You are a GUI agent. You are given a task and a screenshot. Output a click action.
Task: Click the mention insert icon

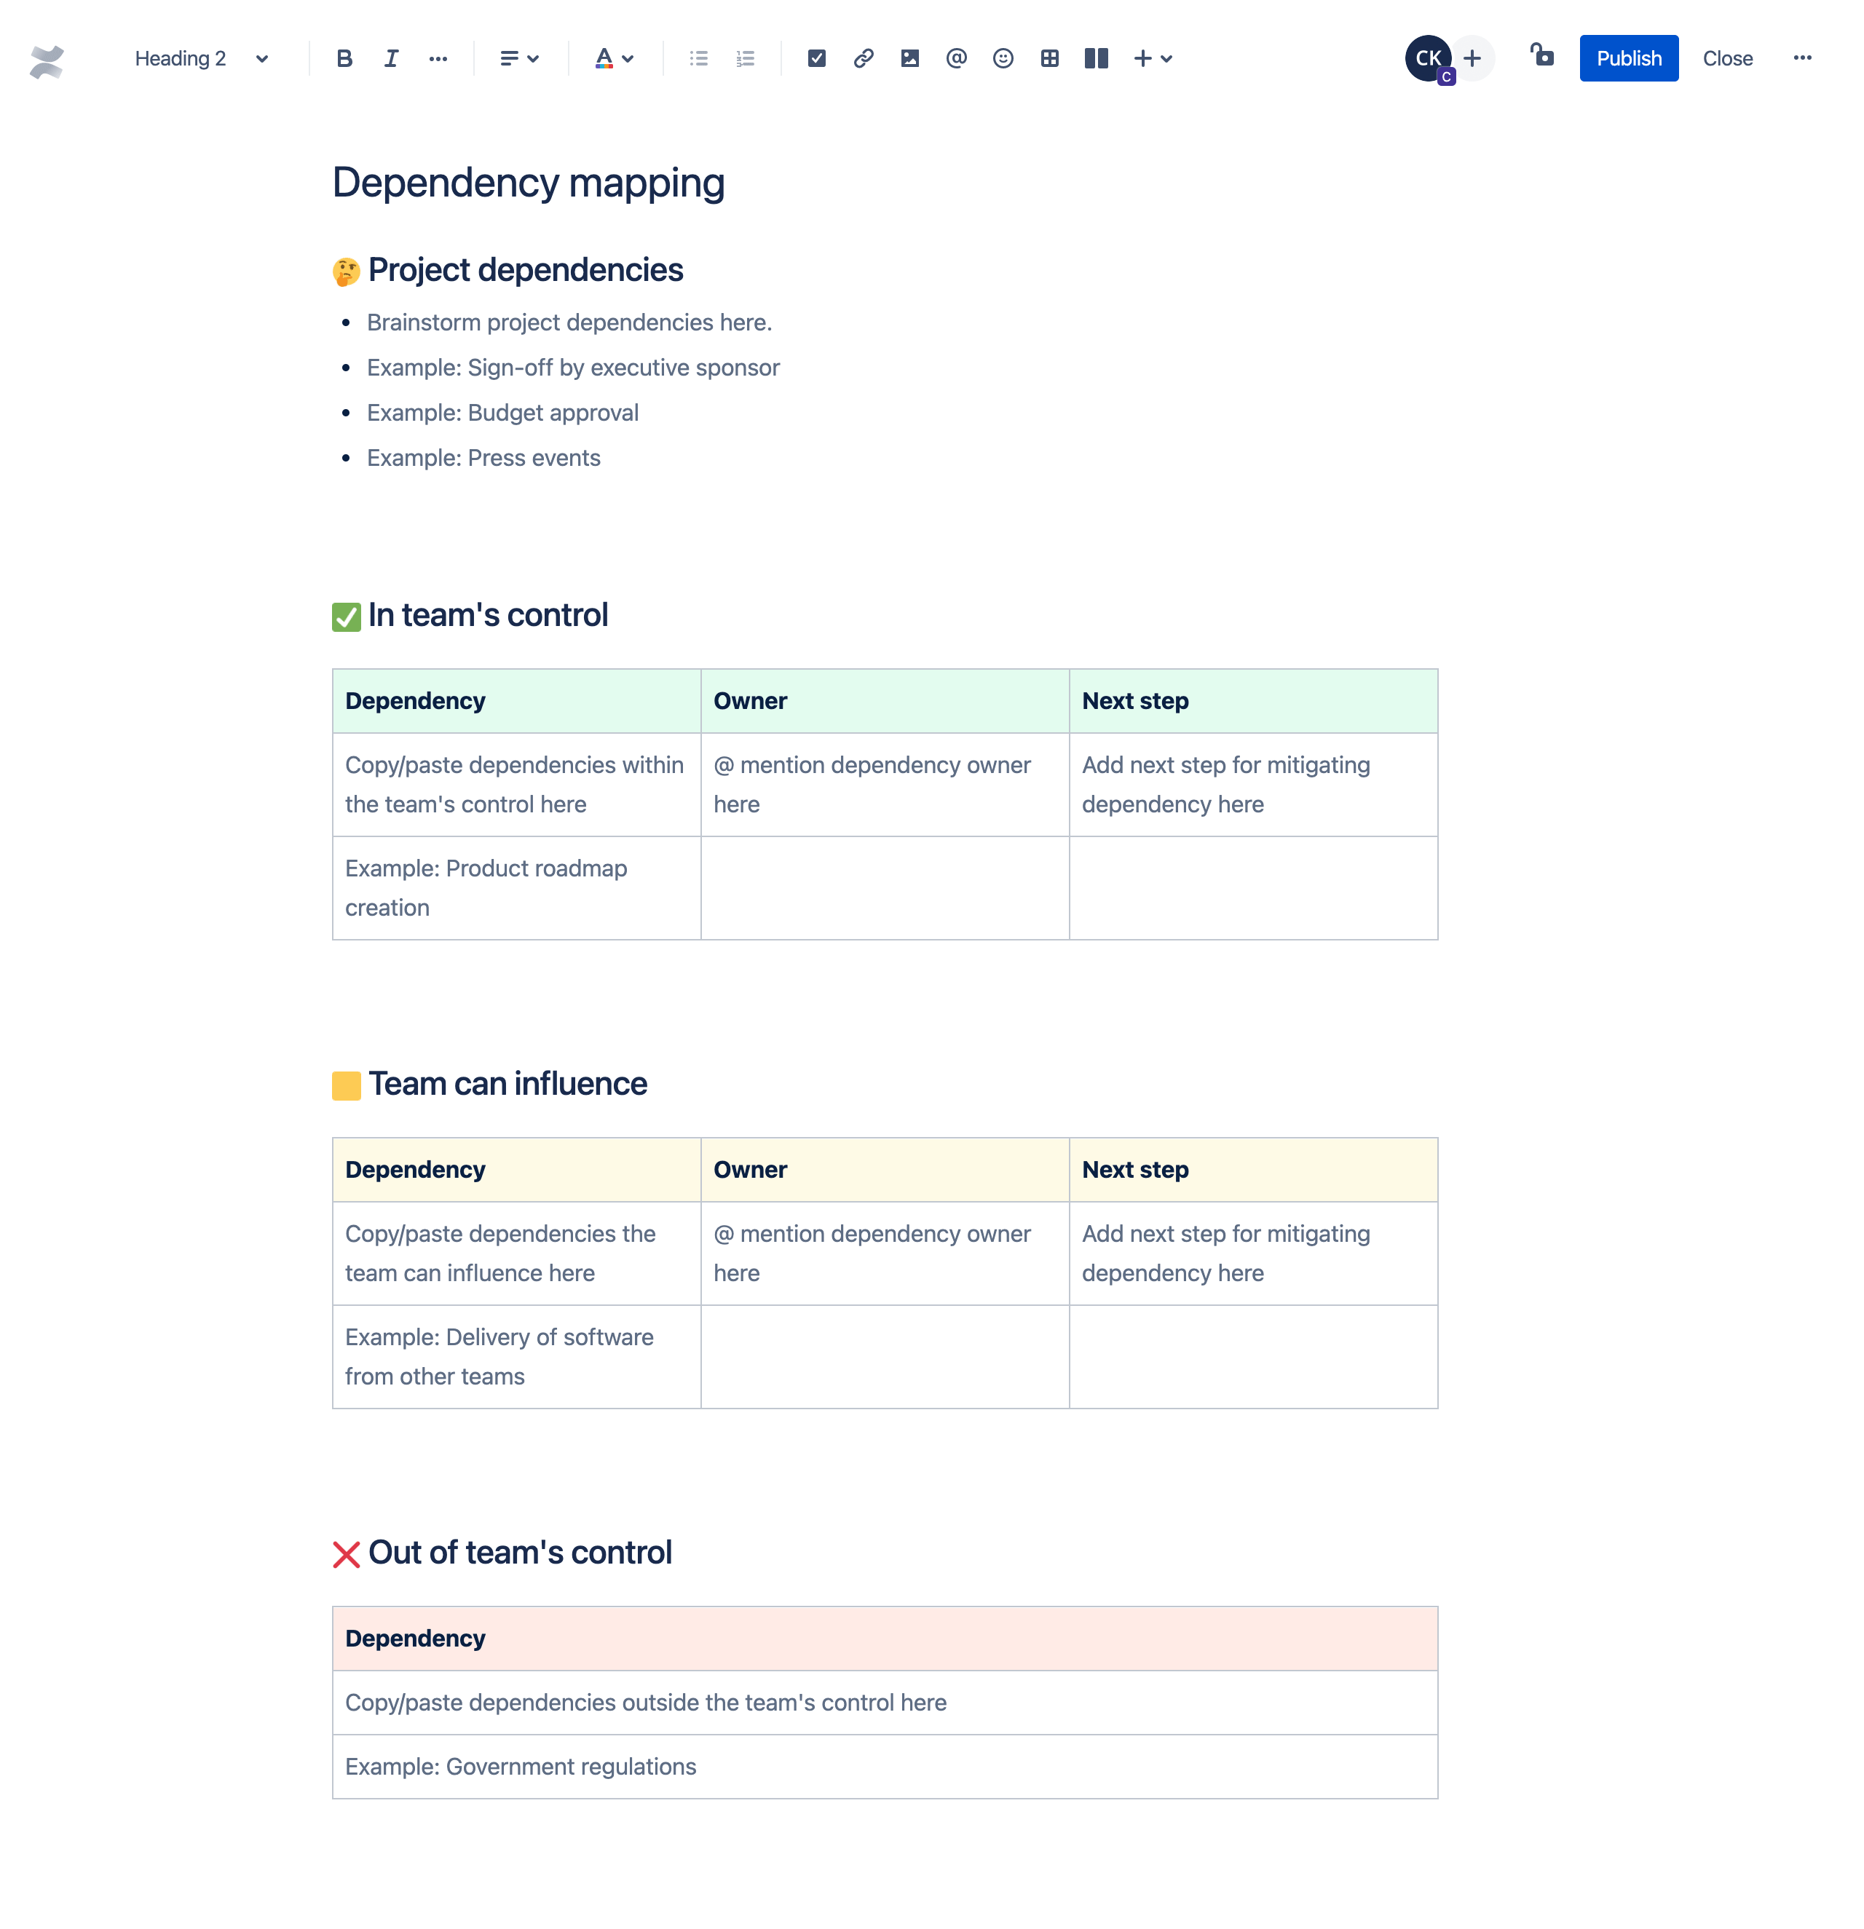tap(956, 57)
